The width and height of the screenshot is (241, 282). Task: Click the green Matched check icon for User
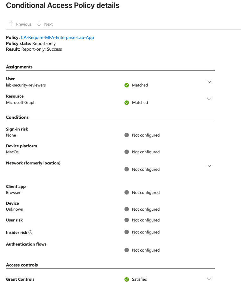click(127, 85)
